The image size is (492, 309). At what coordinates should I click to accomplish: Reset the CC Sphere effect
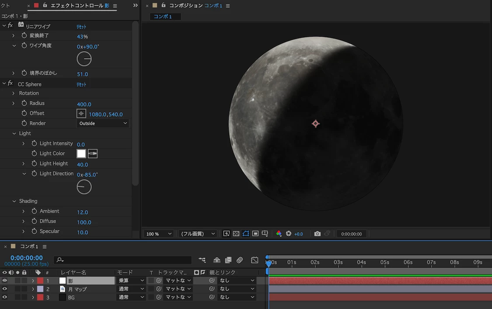tap(81, 84)
